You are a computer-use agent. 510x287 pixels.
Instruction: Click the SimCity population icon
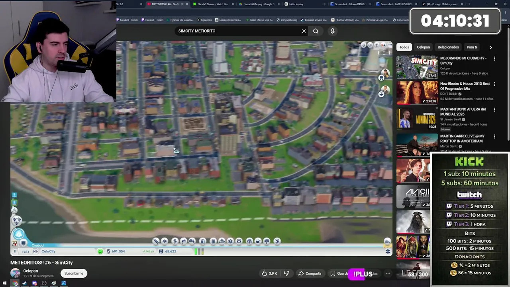(161, 252)
